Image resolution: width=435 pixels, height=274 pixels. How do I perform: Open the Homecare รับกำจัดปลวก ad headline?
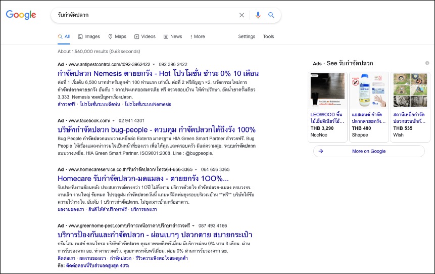pos(143,178)
